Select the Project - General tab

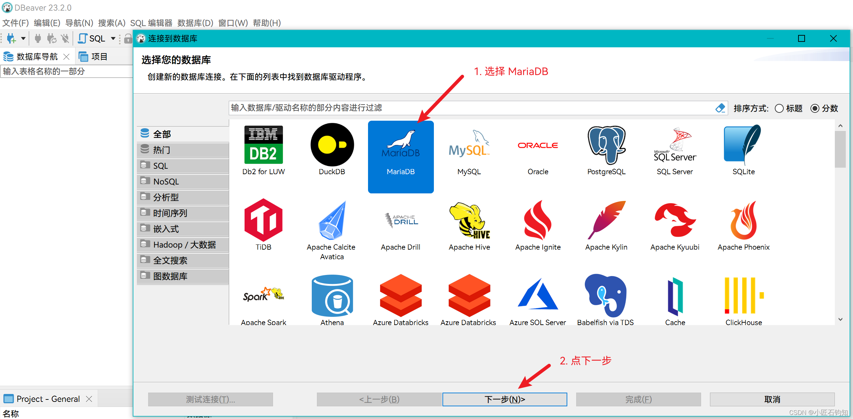point(48,399)
